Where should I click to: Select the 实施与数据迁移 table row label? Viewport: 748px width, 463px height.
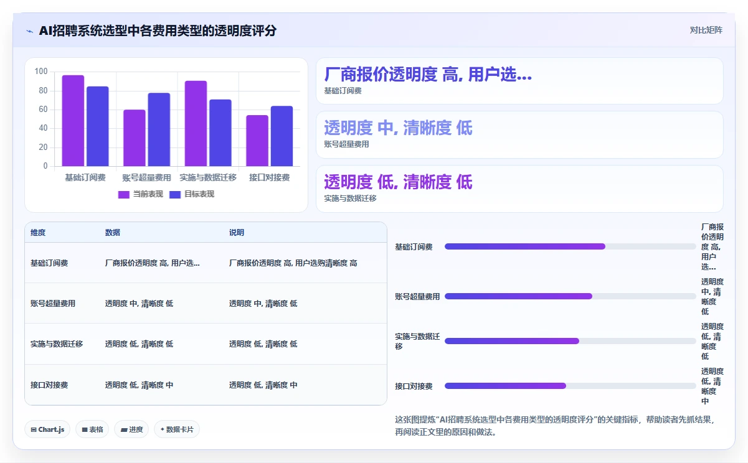(x=57, y=344)
